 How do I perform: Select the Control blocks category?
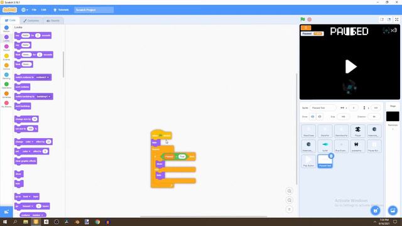click(x=6, y=67)
